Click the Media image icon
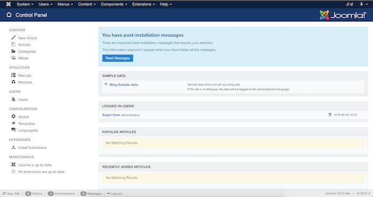The height and width of the screenshot is (197, 373). pyautogui.click(x=13, y=58)
